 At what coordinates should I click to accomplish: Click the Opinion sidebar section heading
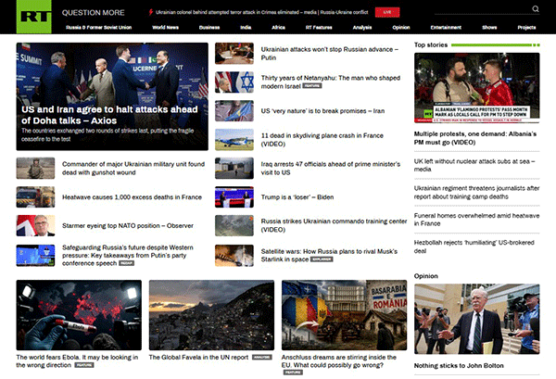click(x=426, y=276)
